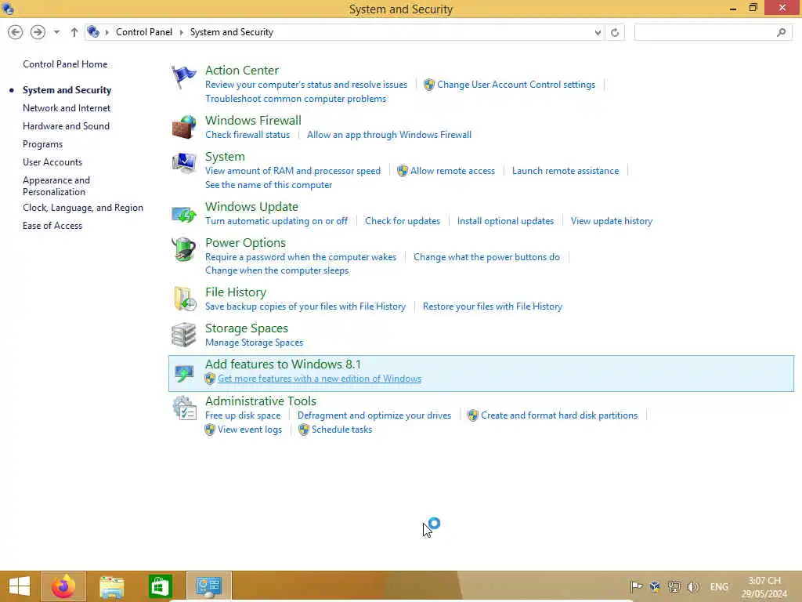Click the cube-shaped icon in system tray
The height and width of the screenshot is (602, 802).
[x=655, y=586]
